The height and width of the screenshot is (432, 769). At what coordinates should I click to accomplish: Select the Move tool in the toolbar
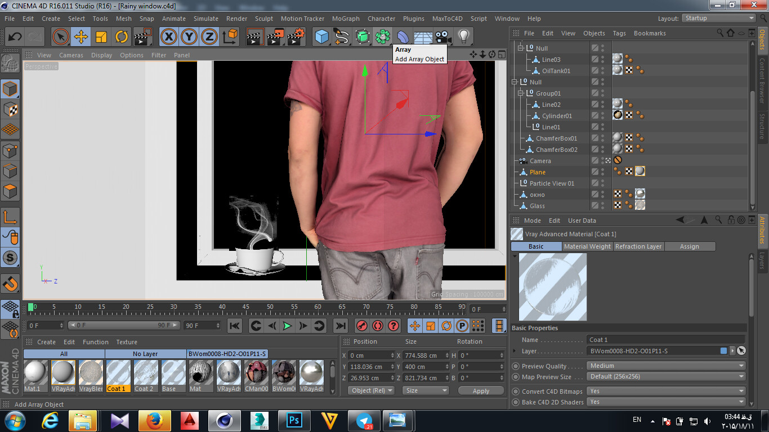pos(81,37)
